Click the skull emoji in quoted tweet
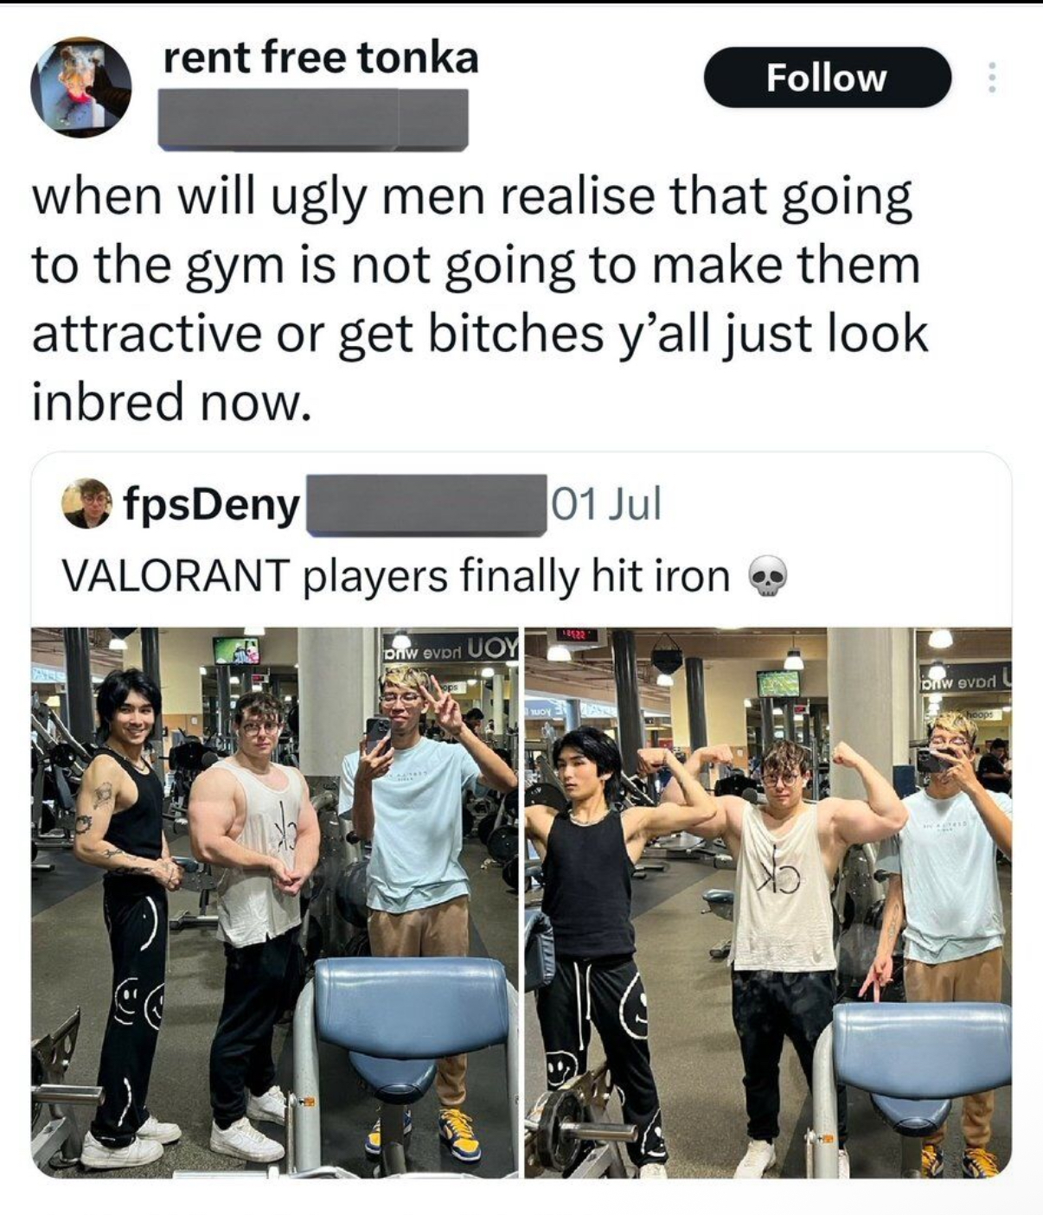Screen dimensions: 1043x1215 (x=765, y=578)
